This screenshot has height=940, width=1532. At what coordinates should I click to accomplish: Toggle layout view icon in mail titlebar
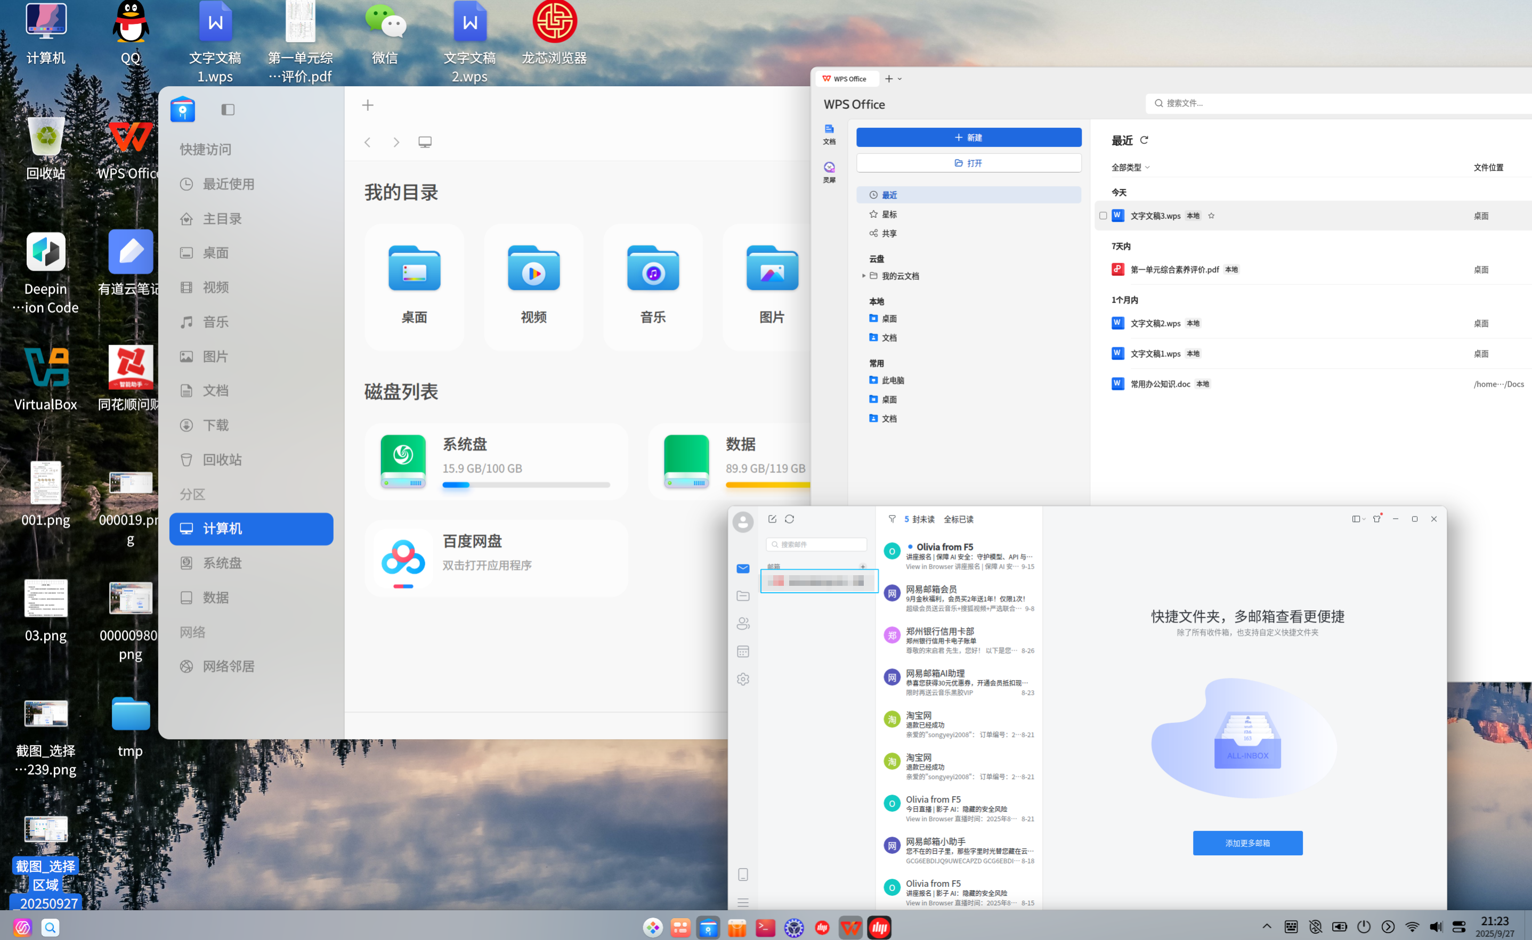tap(1358, 519)
